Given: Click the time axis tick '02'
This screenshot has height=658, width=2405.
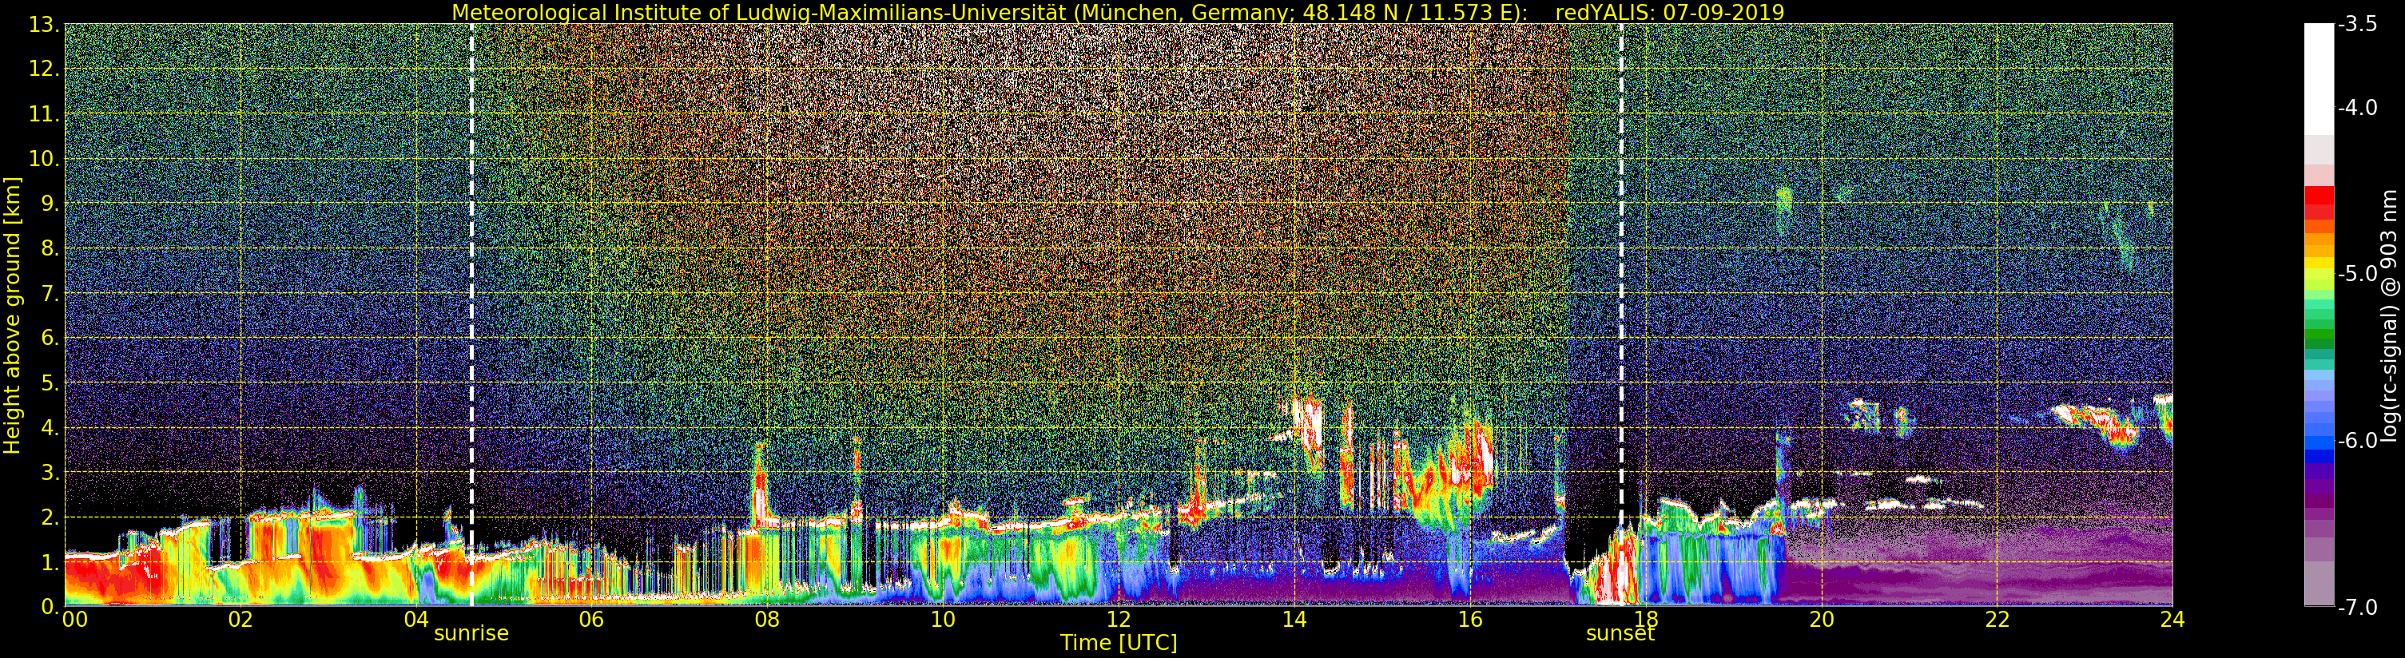Looking at the screenshot, I should click(240, 619).
